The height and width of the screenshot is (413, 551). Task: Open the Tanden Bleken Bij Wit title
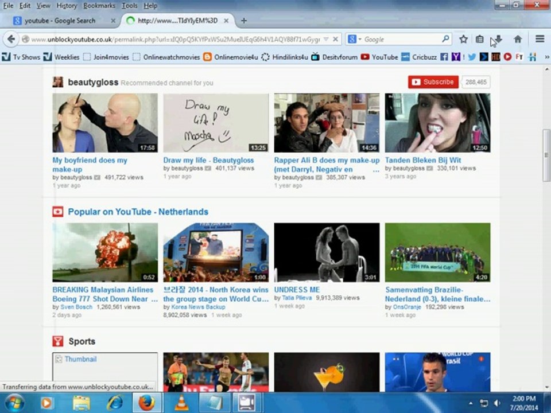tap(423, 160)
